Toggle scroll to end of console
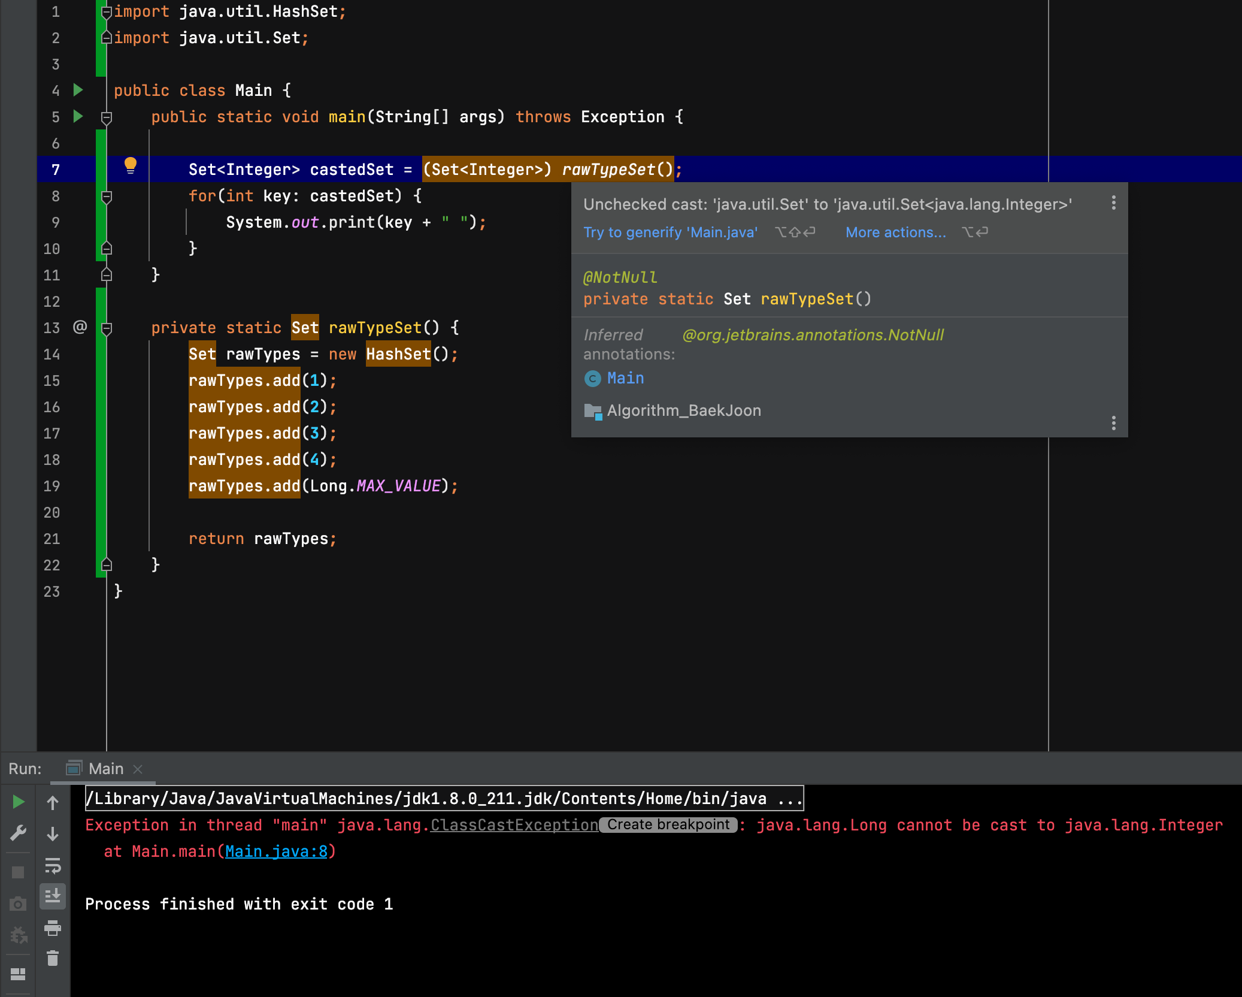Screen dimensions: 1242x997 [53, 896]
